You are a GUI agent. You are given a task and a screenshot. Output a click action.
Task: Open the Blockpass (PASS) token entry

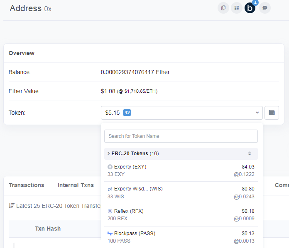(181, 237)
